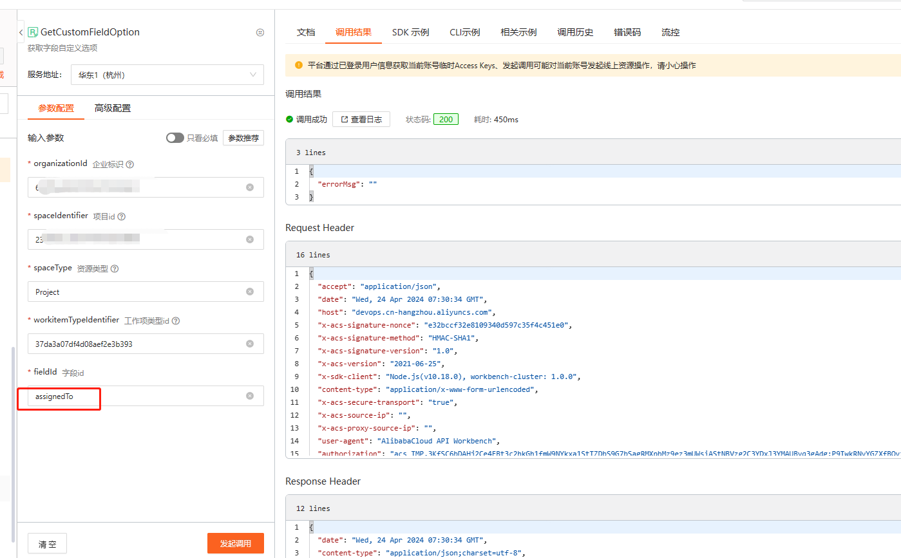Click the x-sdk-client Node.js line
901x558 pixels.
click(x=450, y=377)
